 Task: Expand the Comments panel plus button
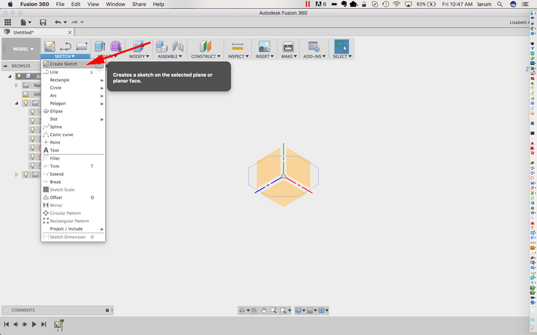(x=107, y=310)
